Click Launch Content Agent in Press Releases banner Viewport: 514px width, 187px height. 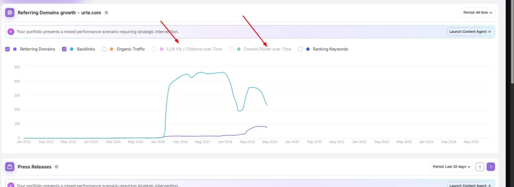[x=471, y=185]
